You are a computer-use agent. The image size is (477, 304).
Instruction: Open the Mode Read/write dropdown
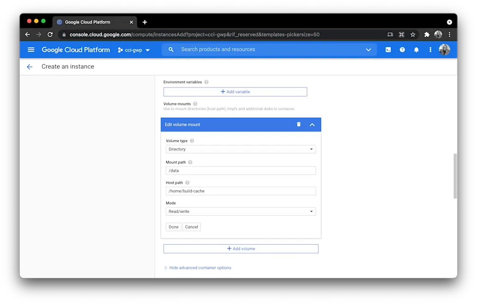pyautogui.click(x=240, y=211)
